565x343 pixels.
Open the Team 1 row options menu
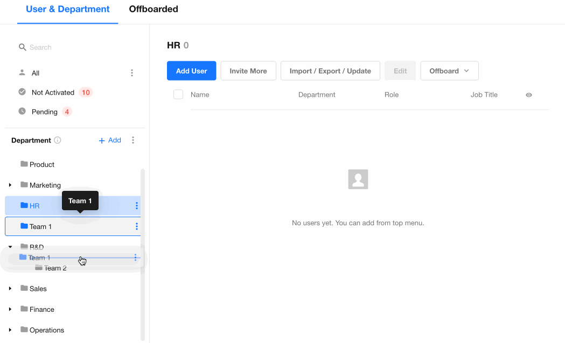[137, 226]
